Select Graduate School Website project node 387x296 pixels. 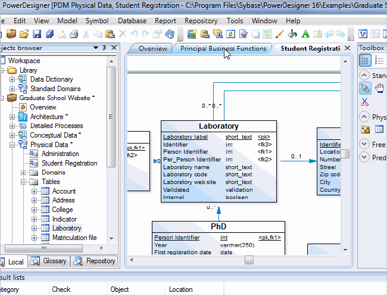point(55,98)
